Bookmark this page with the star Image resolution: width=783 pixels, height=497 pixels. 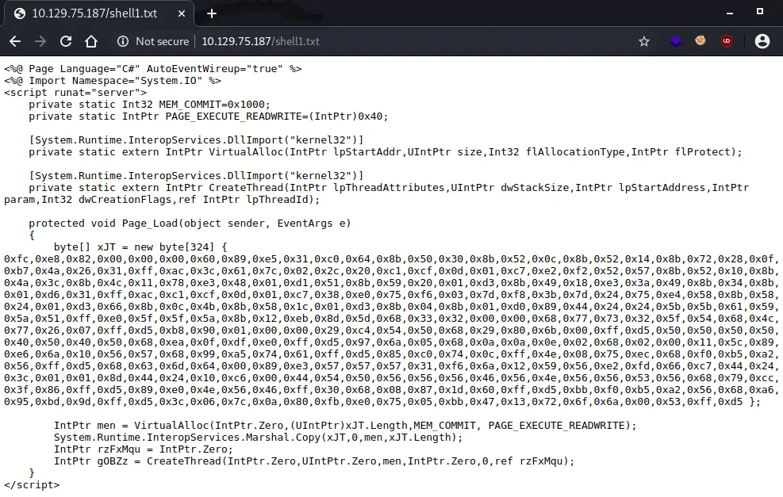(644, 41)
